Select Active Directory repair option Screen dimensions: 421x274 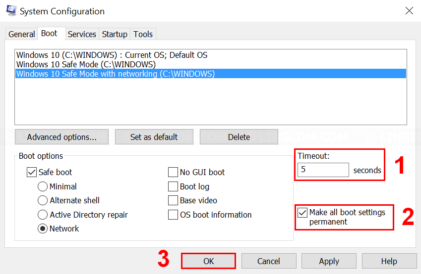pyautogui.click(x=43, y=215)
